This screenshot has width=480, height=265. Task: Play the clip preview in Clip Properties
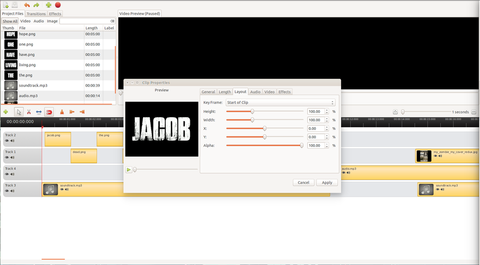pos(129,169)
